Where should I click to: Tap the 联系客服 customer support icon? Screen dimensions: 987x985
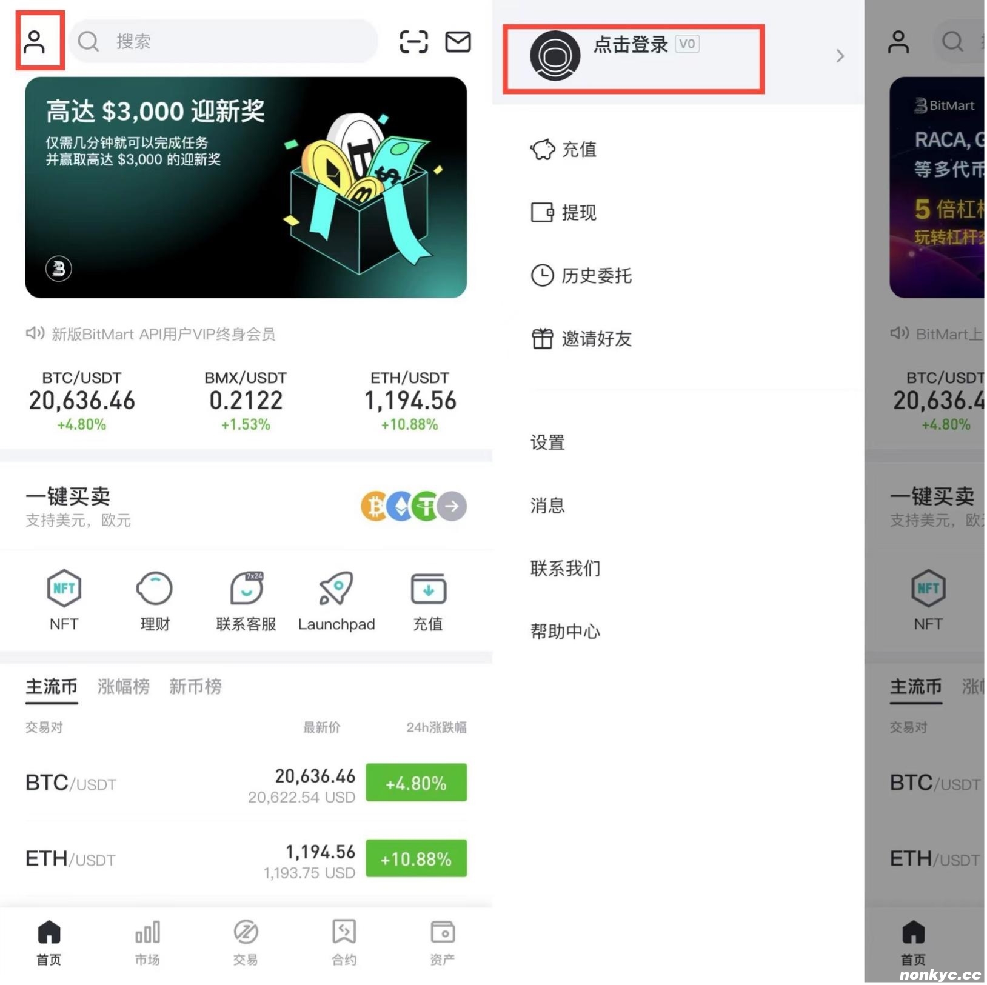pos(246,588)
